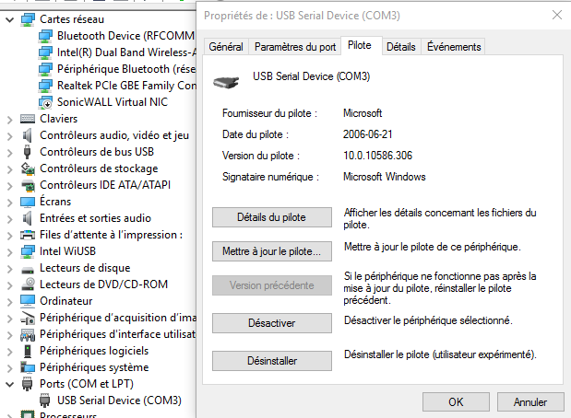Switch to the Événements tab
Image resolution: width=571 pixels, height=418 pixels.
[454, 47]
